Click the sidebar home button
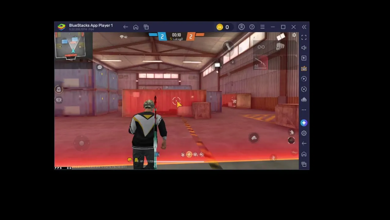Image resolution: width=390 pixels, height=220 pixels. pos(304,154)
